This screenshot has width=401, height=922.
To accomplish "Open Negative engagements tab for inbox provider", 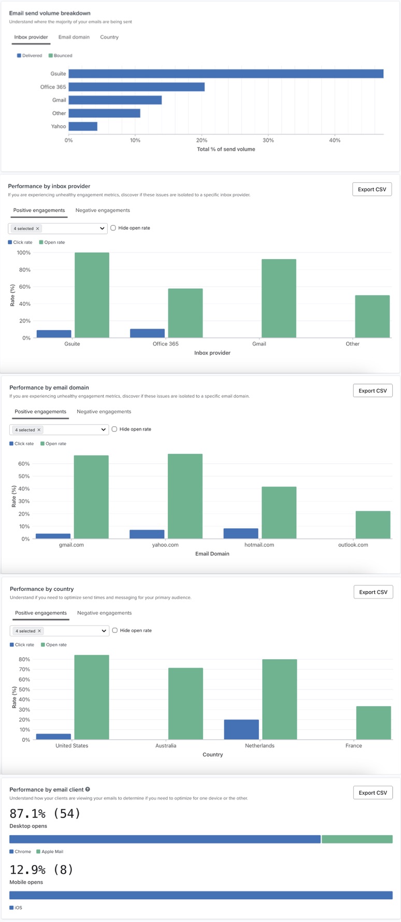I will (x=103, y=210).
